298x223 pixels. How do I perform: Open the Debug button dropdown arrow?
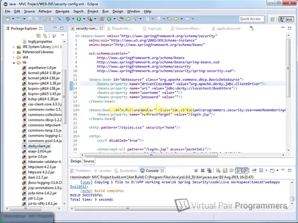(73, 19)
